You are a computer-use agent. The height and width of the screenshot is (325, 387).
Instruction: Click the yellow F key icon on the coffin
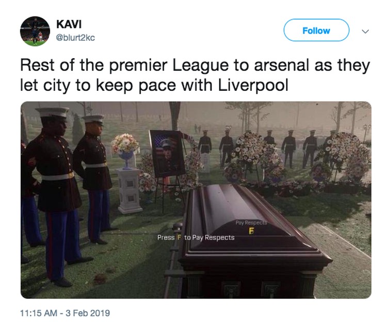(251, 231)
